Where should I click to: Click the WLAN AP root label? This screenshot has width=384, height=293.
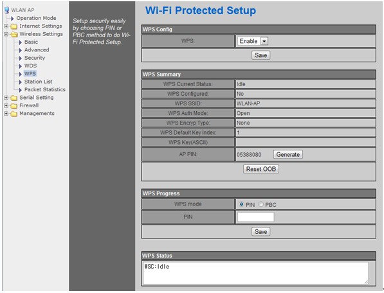pyautogui.click(x=23, y=10)
